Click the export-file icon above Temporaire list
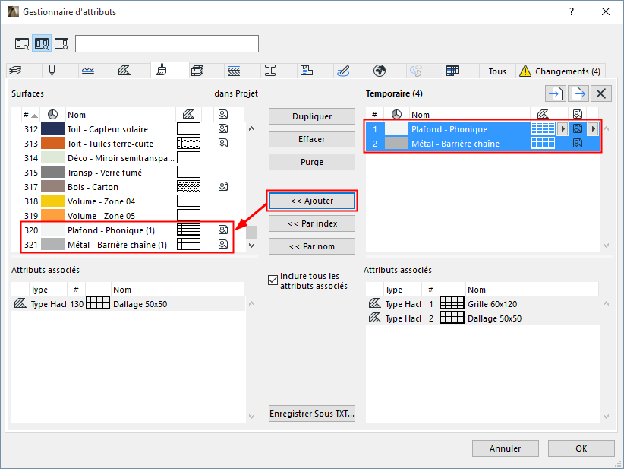Viewport: 624px width, 469px height. pyautogui.click(x=578, y=93)
